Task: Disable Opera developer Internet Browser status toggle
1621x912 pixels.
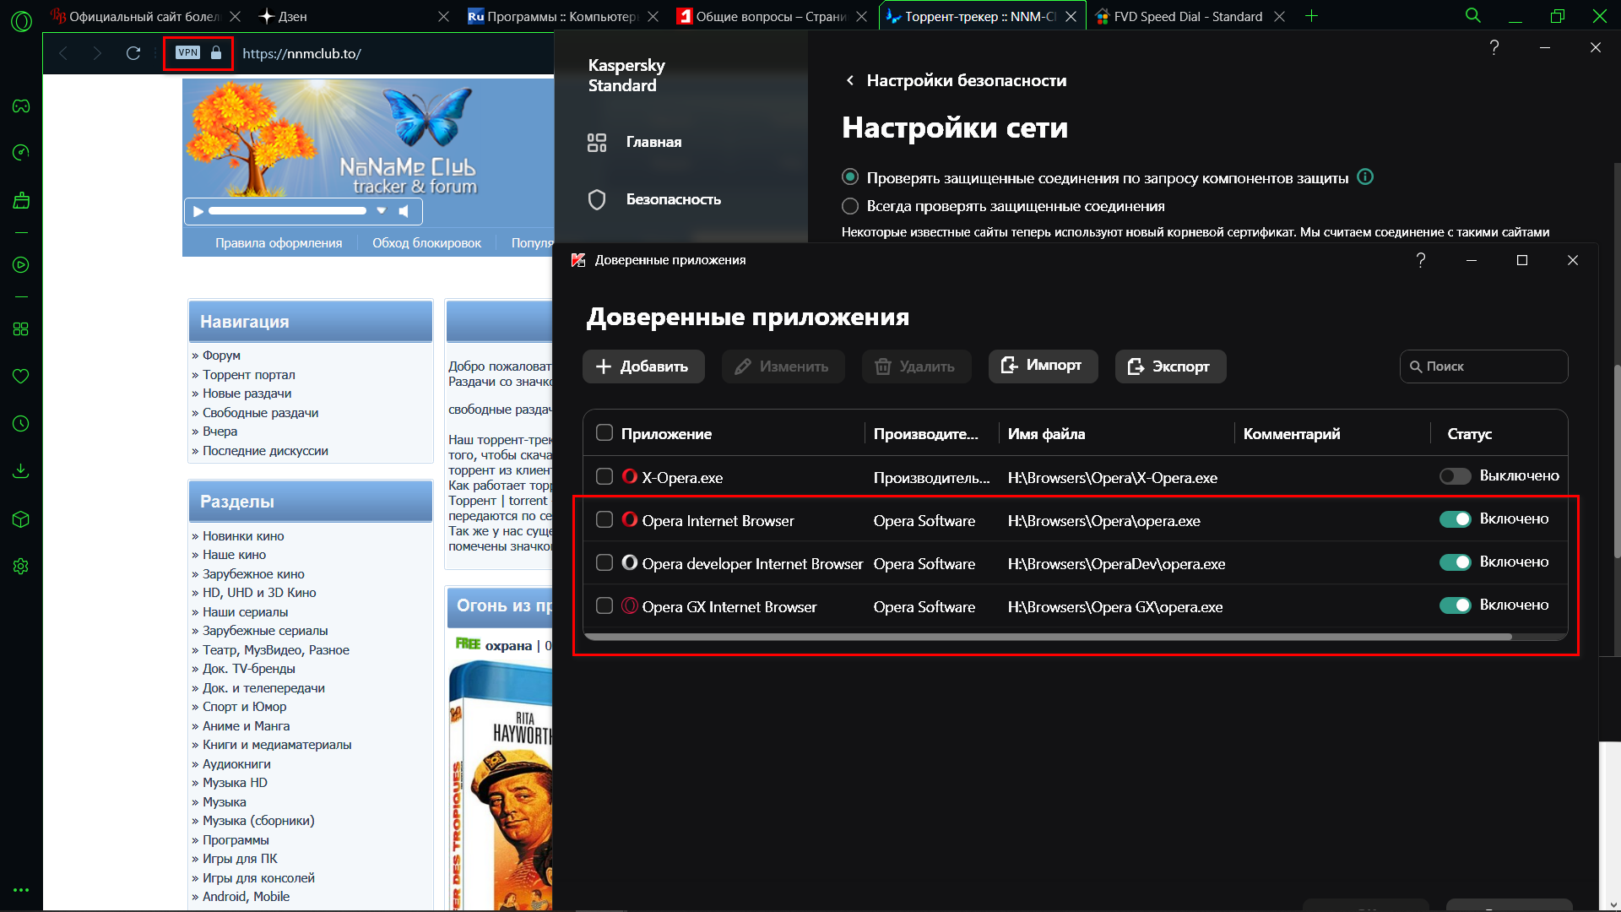Action: [1456, 562]
